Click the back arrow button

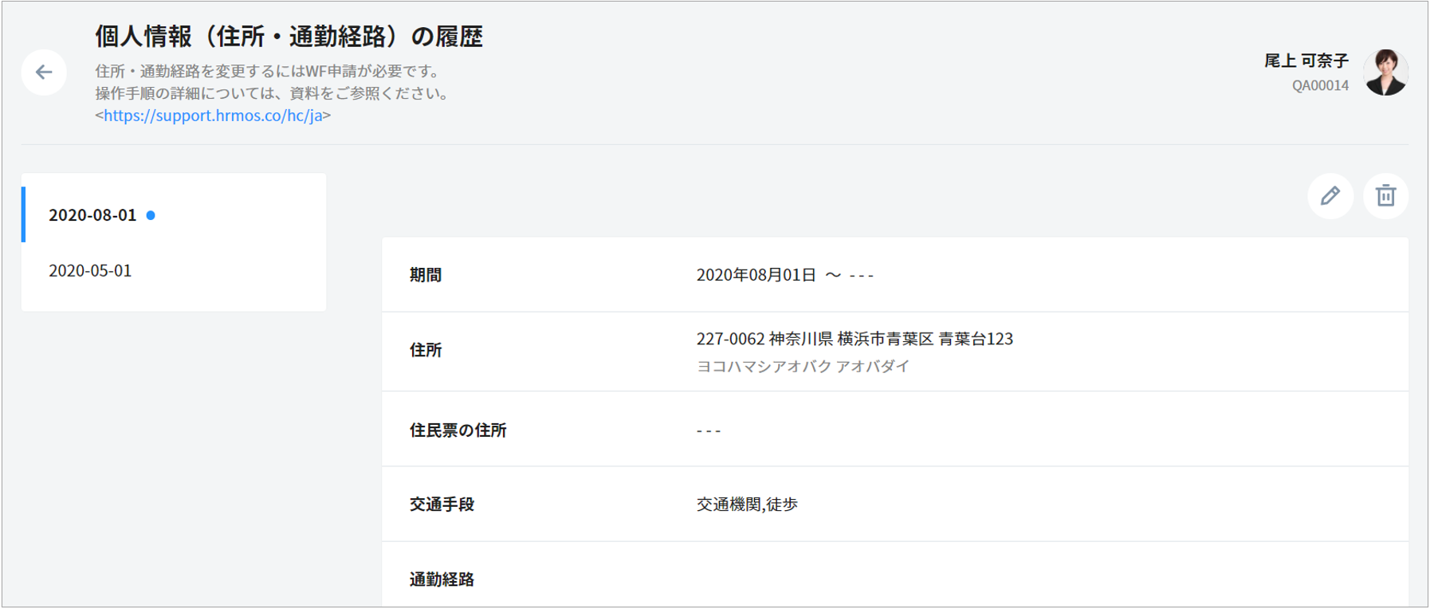[44, 73]
